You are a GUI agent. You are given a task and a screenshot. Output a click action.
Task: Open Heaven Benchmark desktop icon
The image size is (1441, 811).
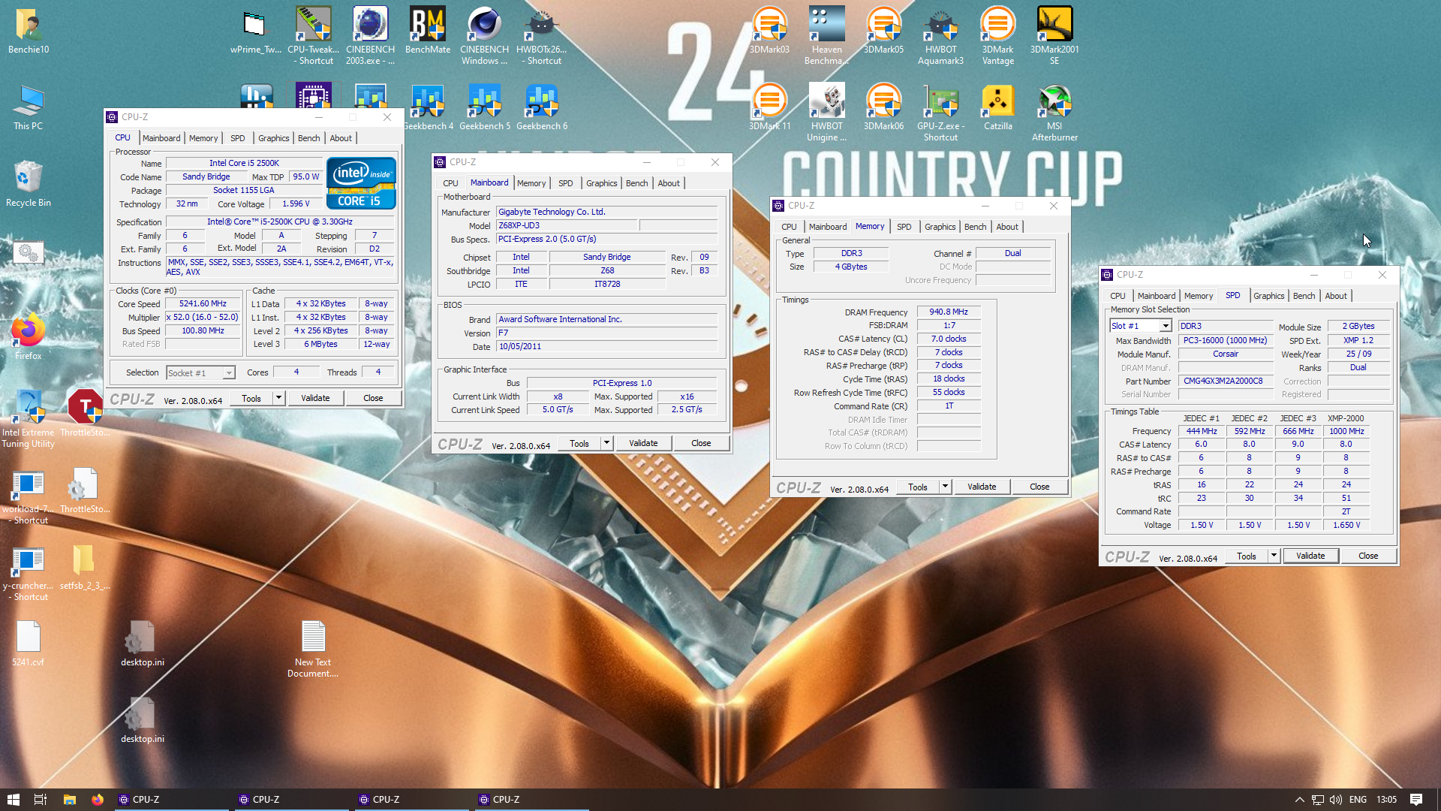pos(826,25)
